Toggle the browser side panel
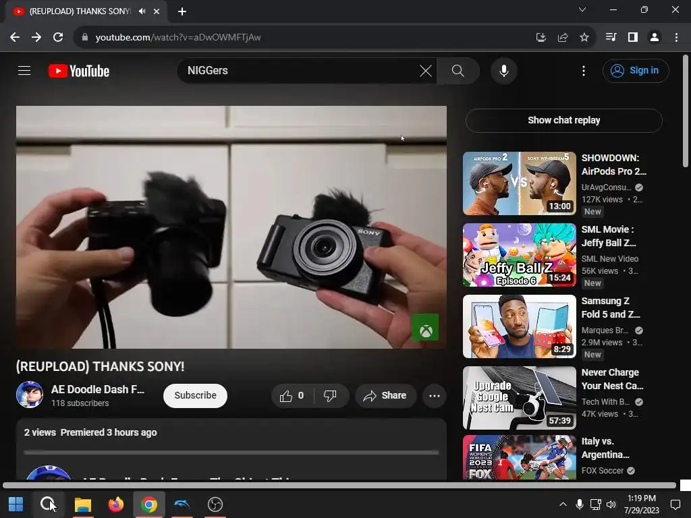691x518 pixels. tap(633, 38)
